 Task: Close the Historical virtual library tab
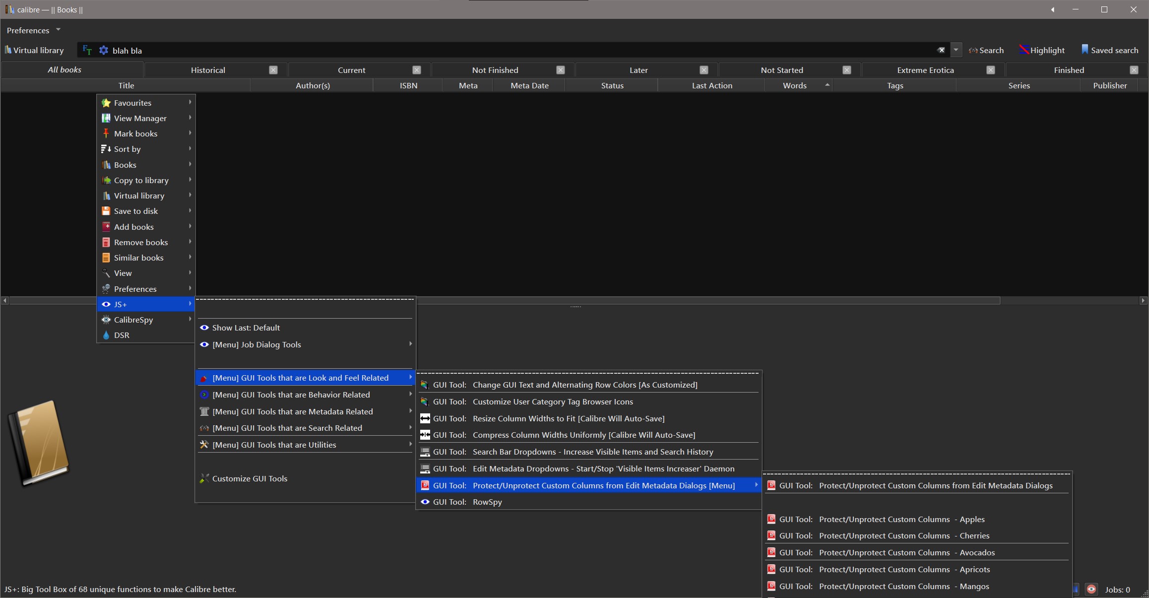tap(273, 70)
